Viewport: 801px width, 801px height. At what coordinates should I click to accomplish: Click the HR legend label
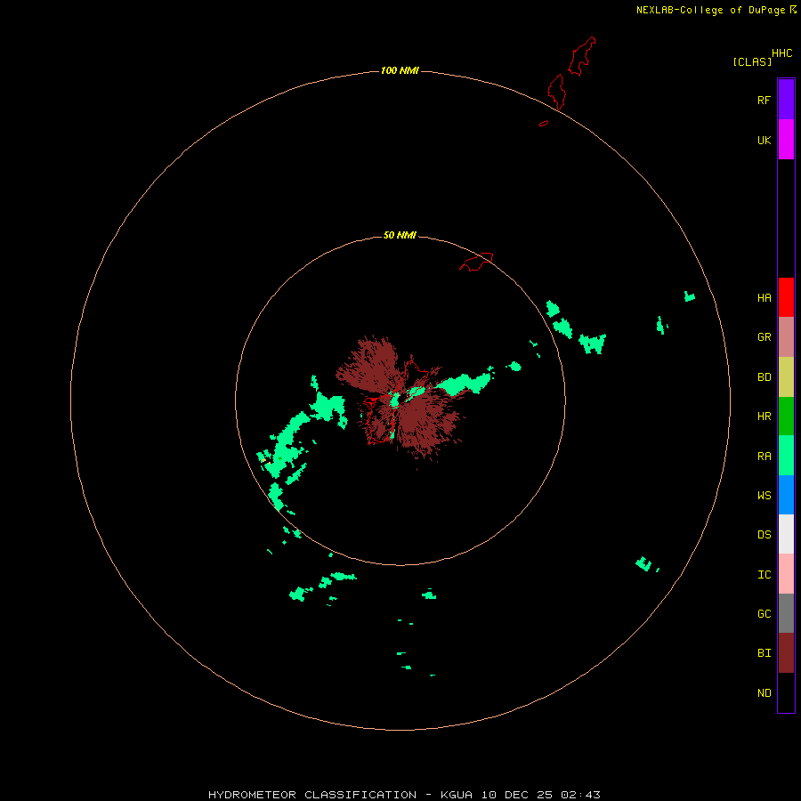point(764,417)
